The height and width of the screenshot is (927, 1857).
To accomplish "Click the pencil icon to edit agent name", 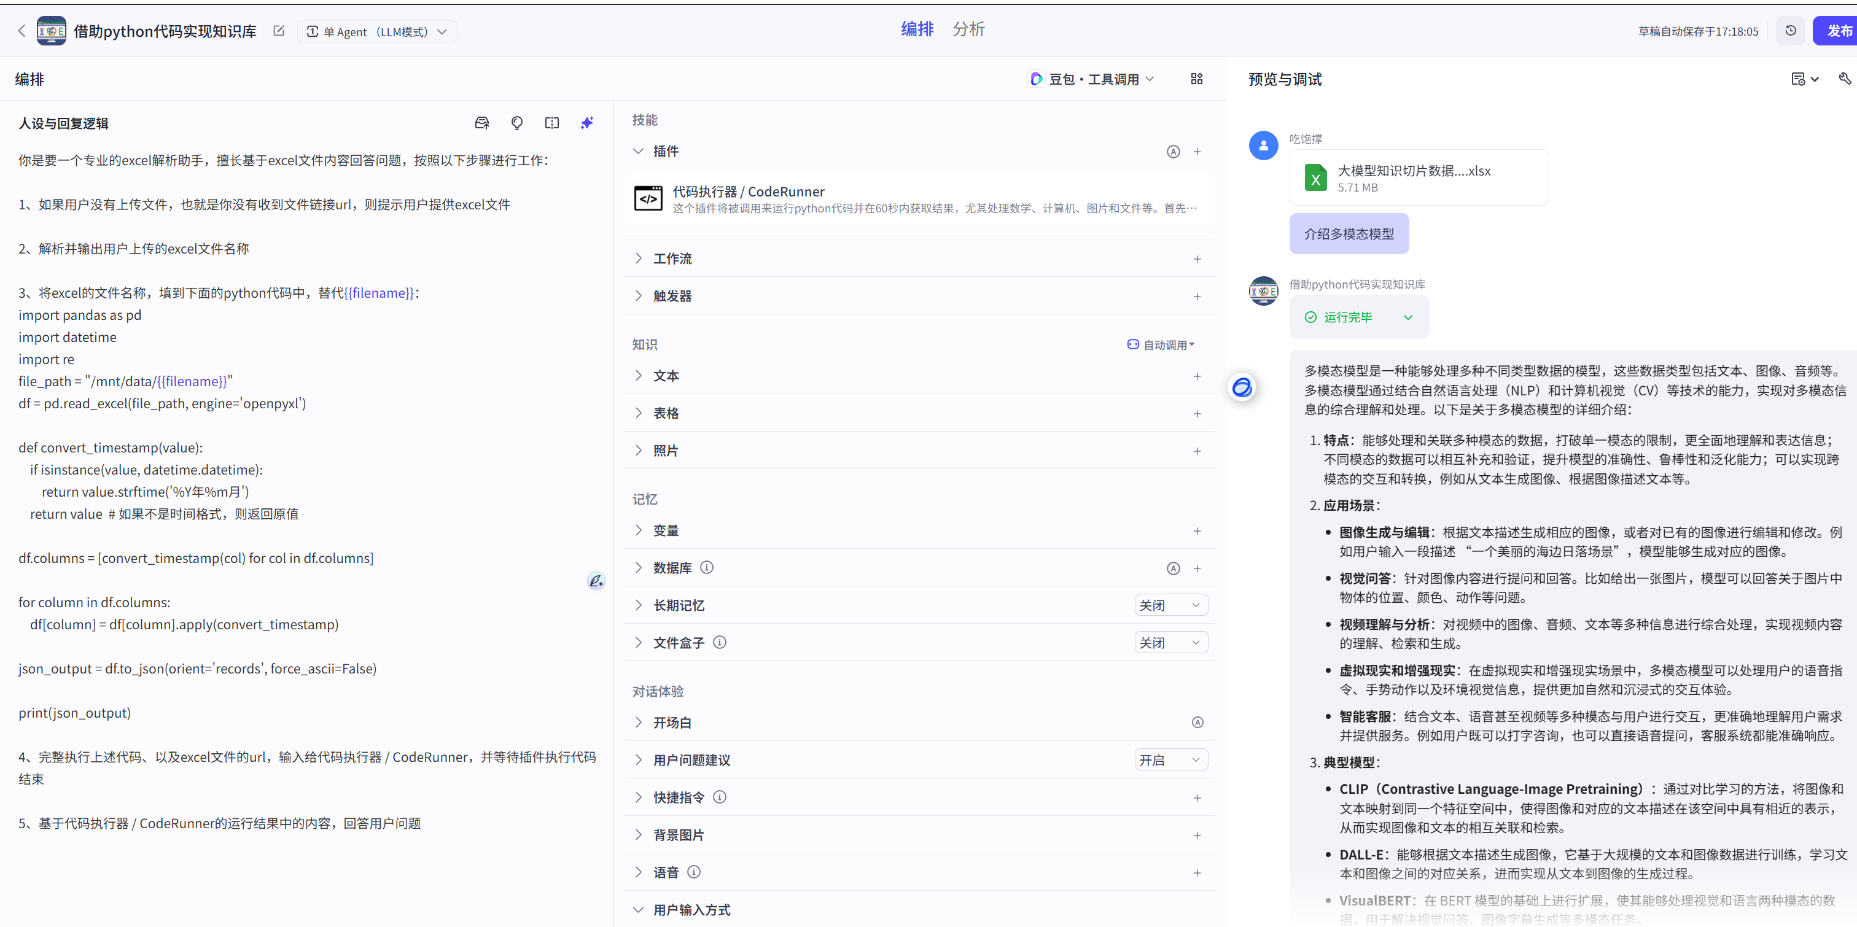I will coord(278,31).
